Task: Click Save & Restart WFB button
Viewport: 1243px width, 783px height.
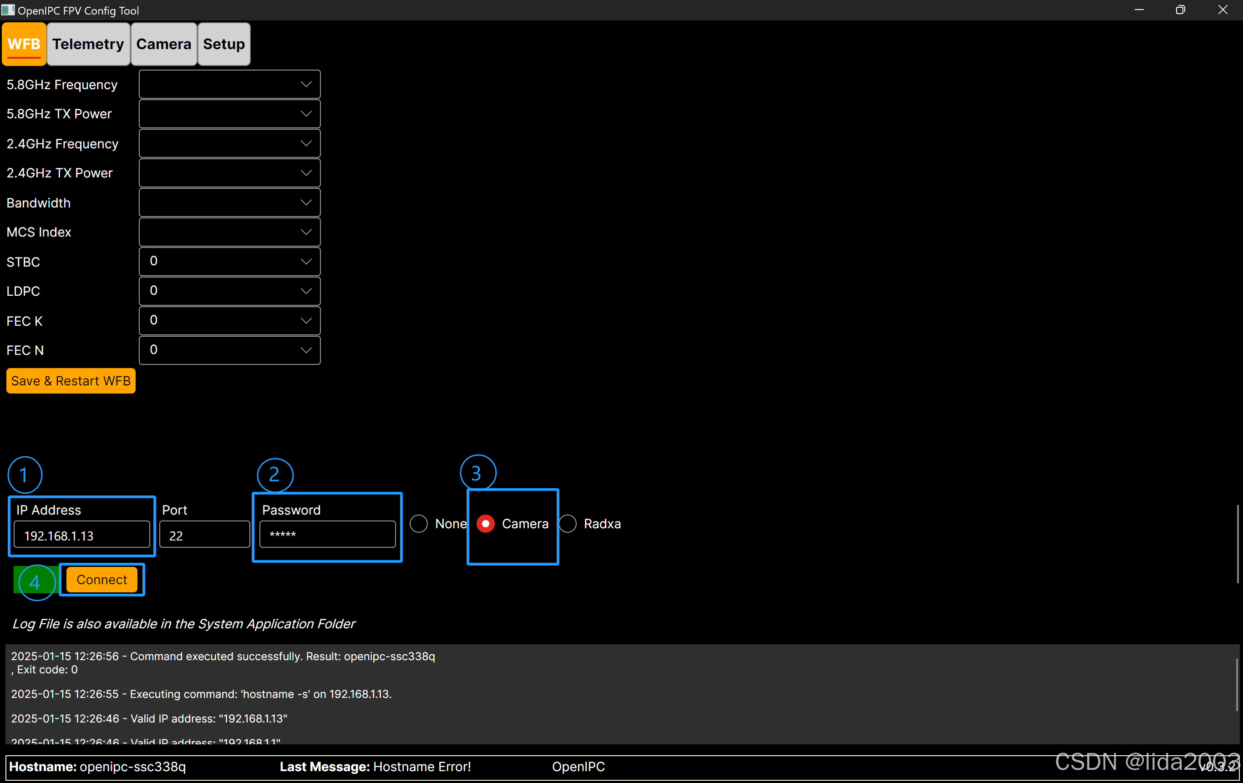Action: (71, 381)
